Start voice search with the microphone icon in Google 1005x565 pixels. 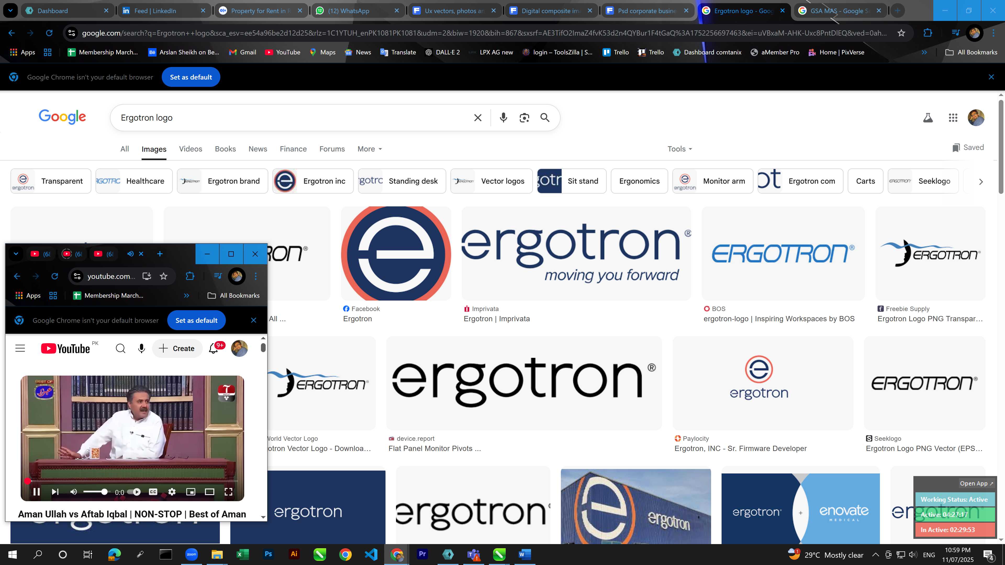tap(503, 117)
